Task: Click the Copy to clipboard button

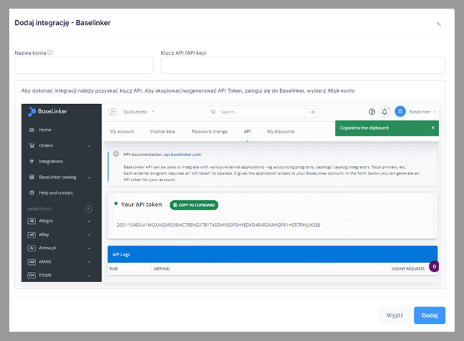Action: click(x=194, y=205)
